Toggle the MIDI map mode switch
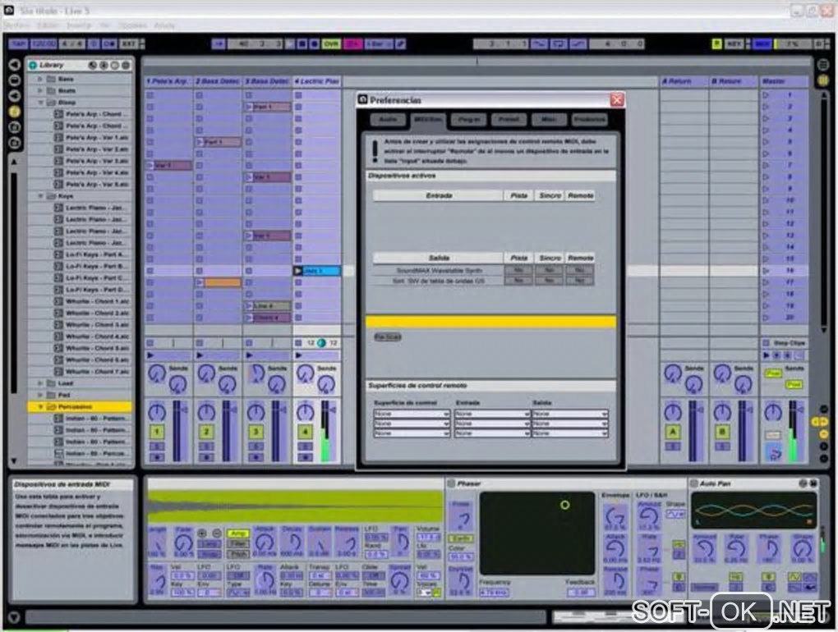This screenshot has width=838, height=632. [762, 44]
